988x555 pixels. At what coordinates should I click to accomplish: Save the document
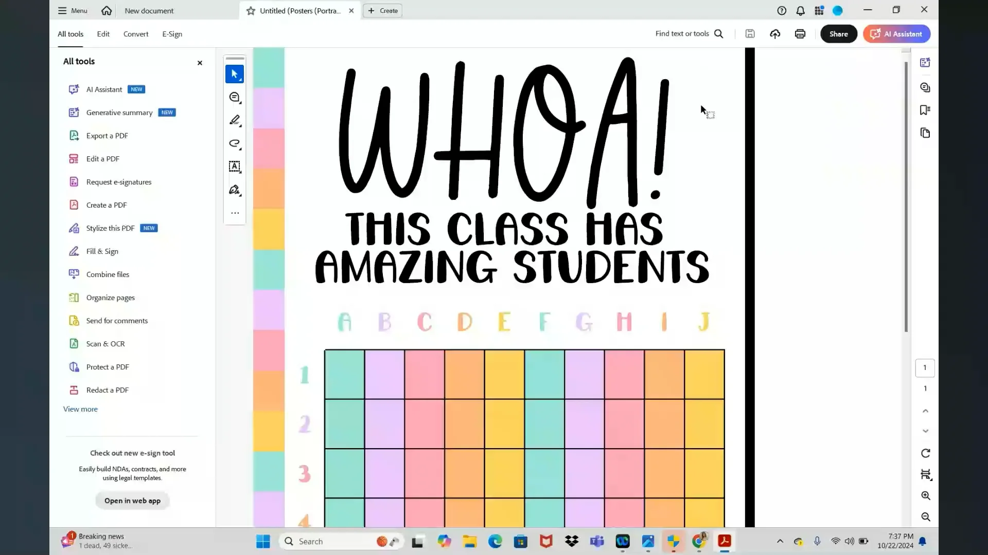click(x=750, y=33)
